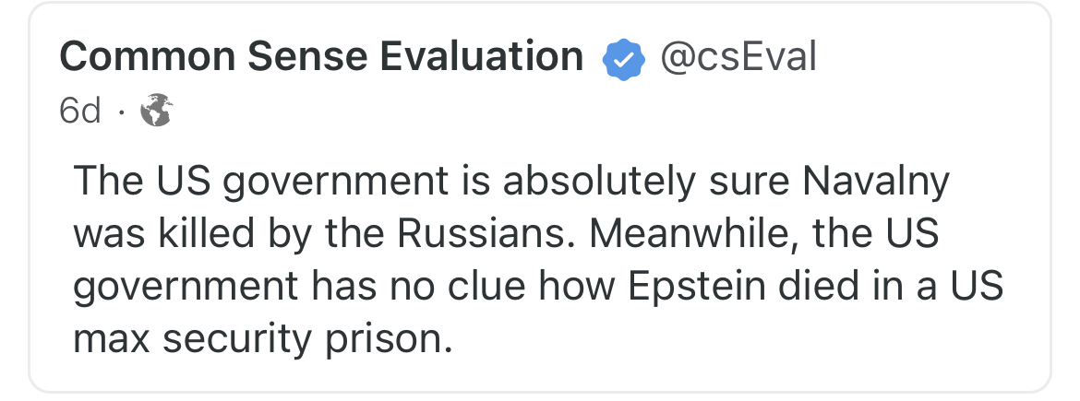The image size is (1080, 401).
Task: Click the blue verified checkmark badge
Action: click(622, 60)
